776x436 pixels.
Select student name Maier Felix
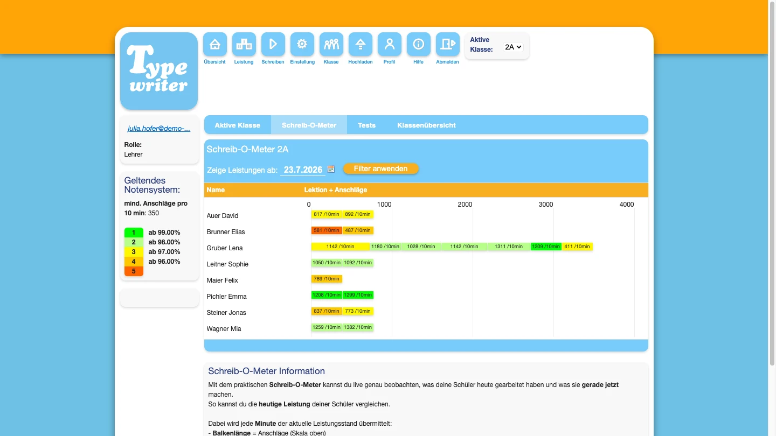tap(223, 280)
